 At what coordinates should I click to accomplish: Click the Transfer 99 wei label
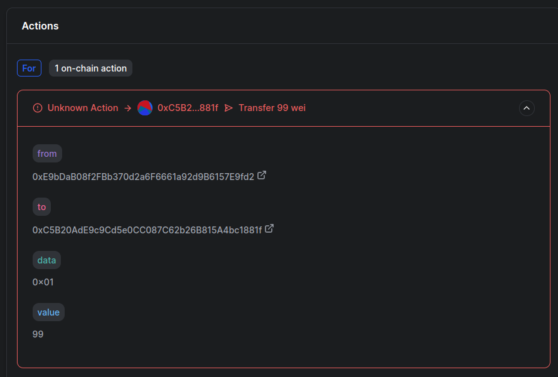[272, 107]
